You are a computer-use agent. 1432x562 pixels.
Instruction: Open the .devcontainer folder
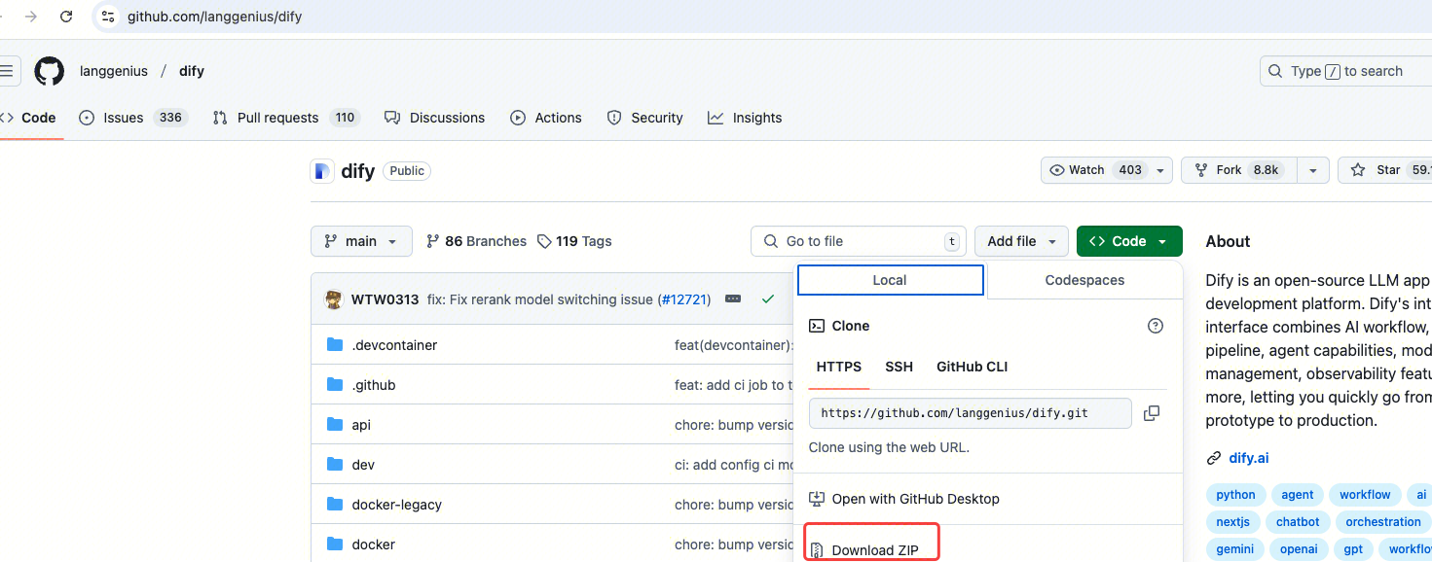click(x=394, y=345)
